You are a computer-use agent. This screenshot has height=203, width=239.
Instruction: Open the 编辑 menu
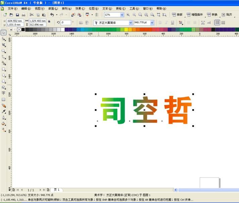click(x=26, y=9)
